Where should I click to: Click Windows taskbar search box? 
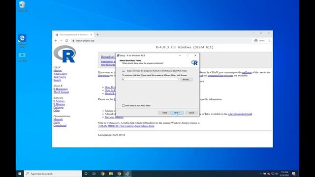click(x=53, y=174)
